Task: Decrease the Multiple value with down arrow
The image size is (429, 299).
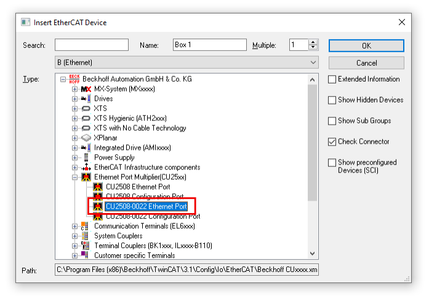Action: tap(313, 47)
